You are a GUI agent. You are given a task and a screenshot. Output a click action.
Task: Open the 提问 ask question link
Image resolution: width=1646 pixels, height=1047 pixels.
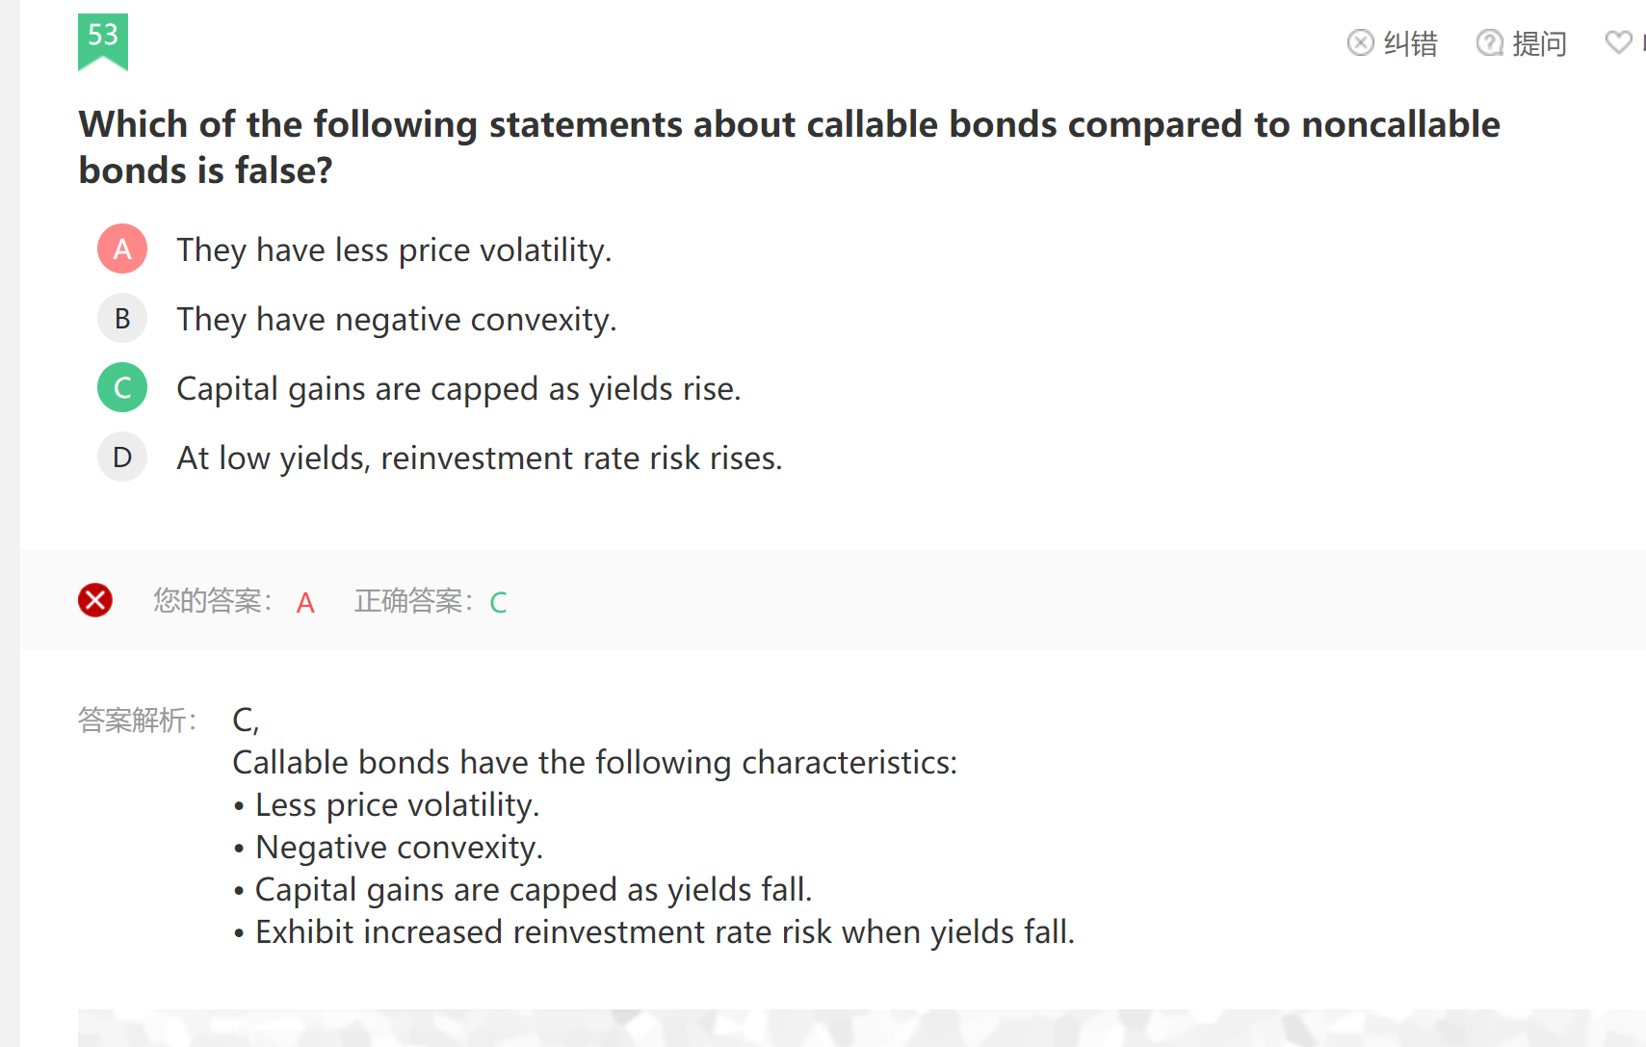(x=1522, y=42)
